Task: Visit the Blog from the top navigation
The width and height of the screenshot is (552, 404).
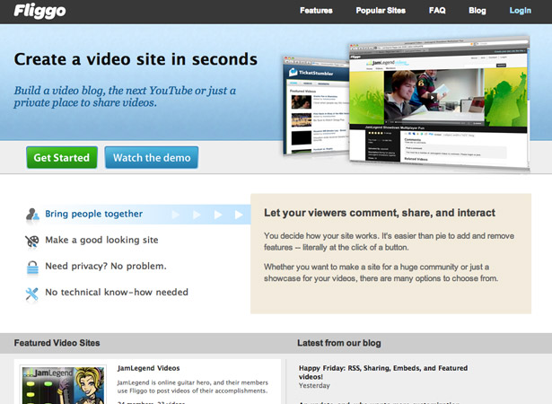Action: click(477, 11)
